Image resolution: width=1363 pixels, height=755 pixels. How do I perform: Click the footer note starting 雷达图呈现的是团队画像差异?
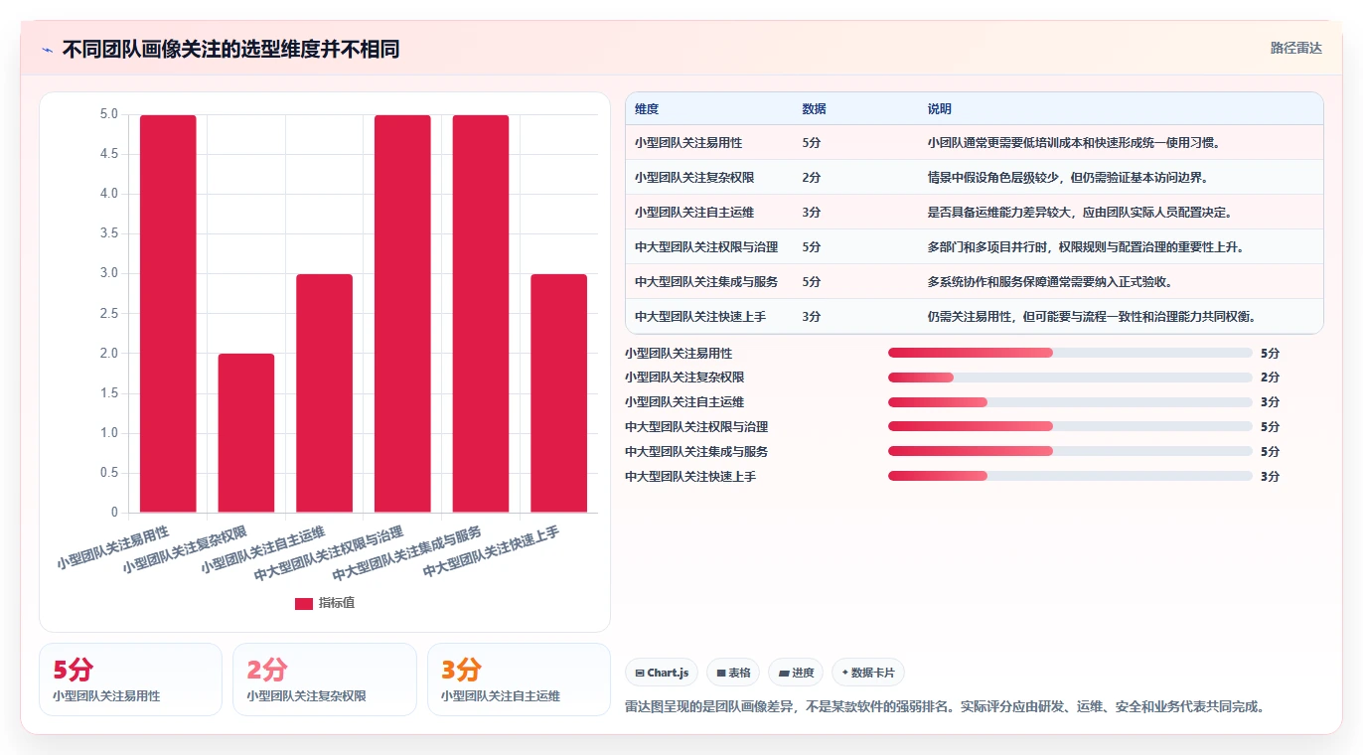point(944,707)
